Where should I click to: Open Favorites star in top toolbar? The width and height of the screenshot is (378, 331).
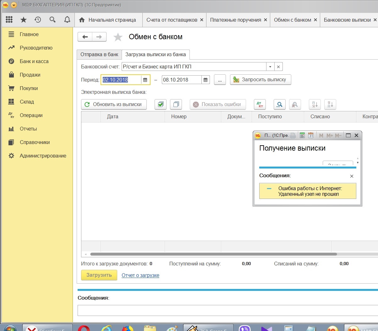tap(24, 20)
